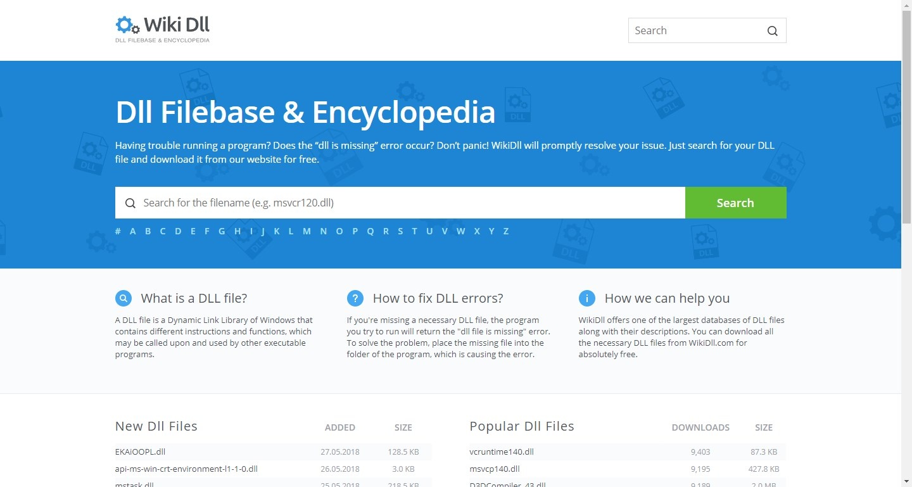
Task: Browse DLL files starting with V
Action: coord(445,231)
